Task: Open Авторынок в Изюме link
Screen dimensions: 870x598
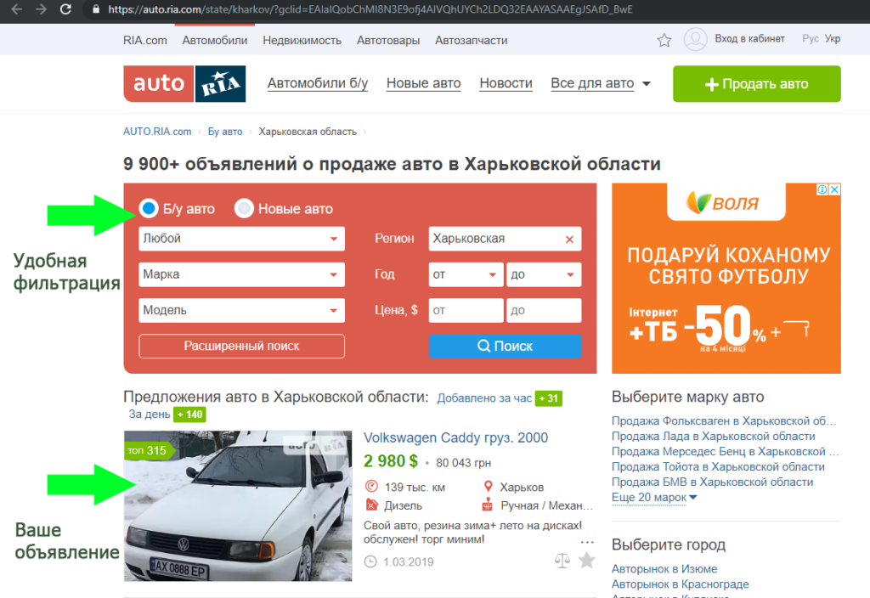Action: [664, 568]
